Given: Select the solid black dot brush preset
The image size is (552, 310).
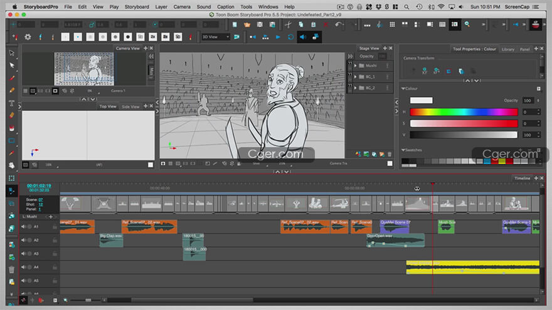Looking at the screenshot, I should pyautogui.click(x=128, y=37).
